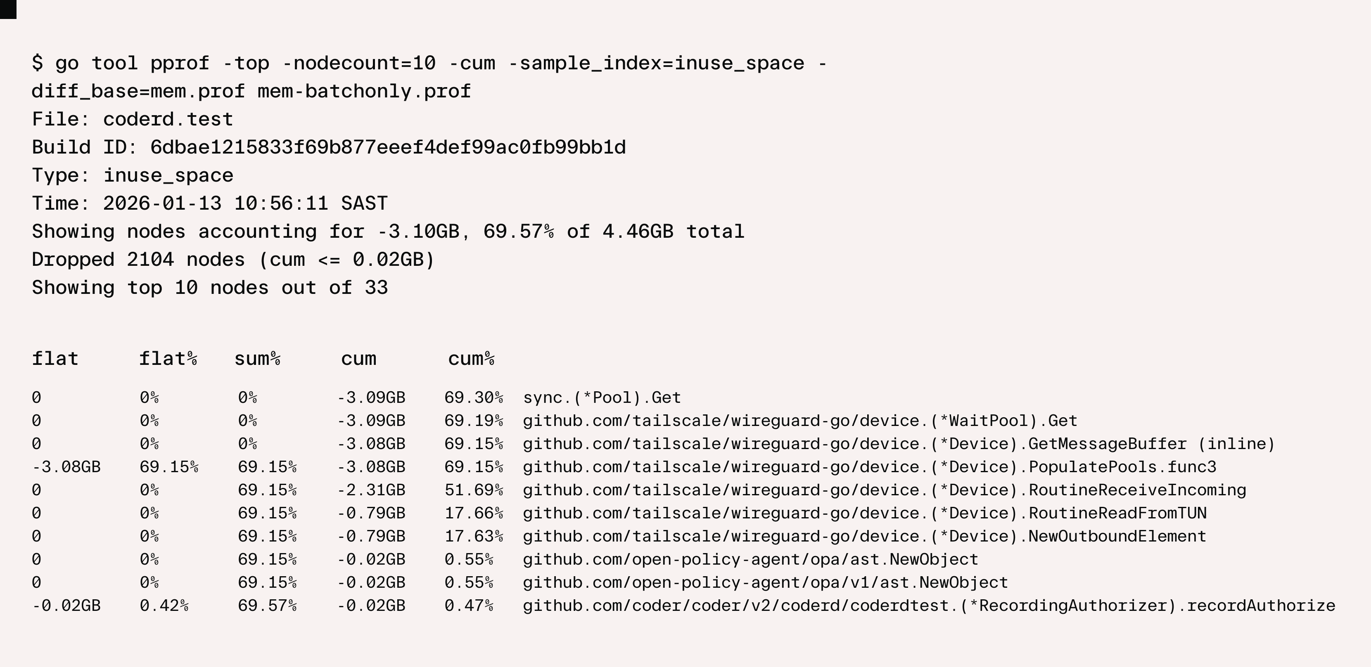Click the "sum%" column header
This screenshot has height=667, width=1371.
[x=258, y=359]
